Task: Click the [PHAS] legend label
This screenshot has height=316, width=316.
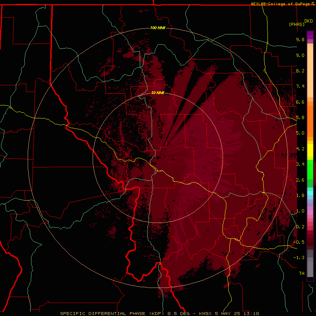Action: pyautogui.click(x=297, y=24)
